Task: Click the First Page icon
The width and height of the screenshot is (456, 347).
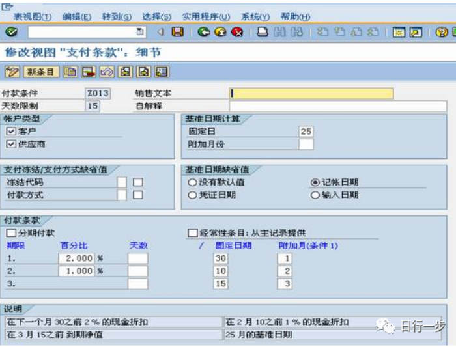Action: coord(322,31)
